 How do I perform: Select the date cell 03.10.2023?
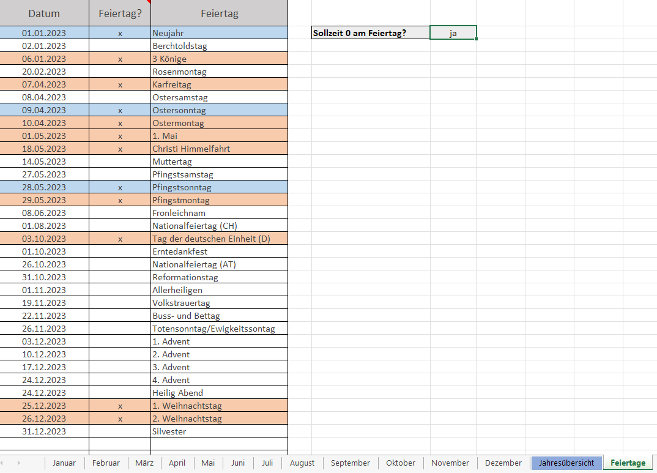[44, 239]
